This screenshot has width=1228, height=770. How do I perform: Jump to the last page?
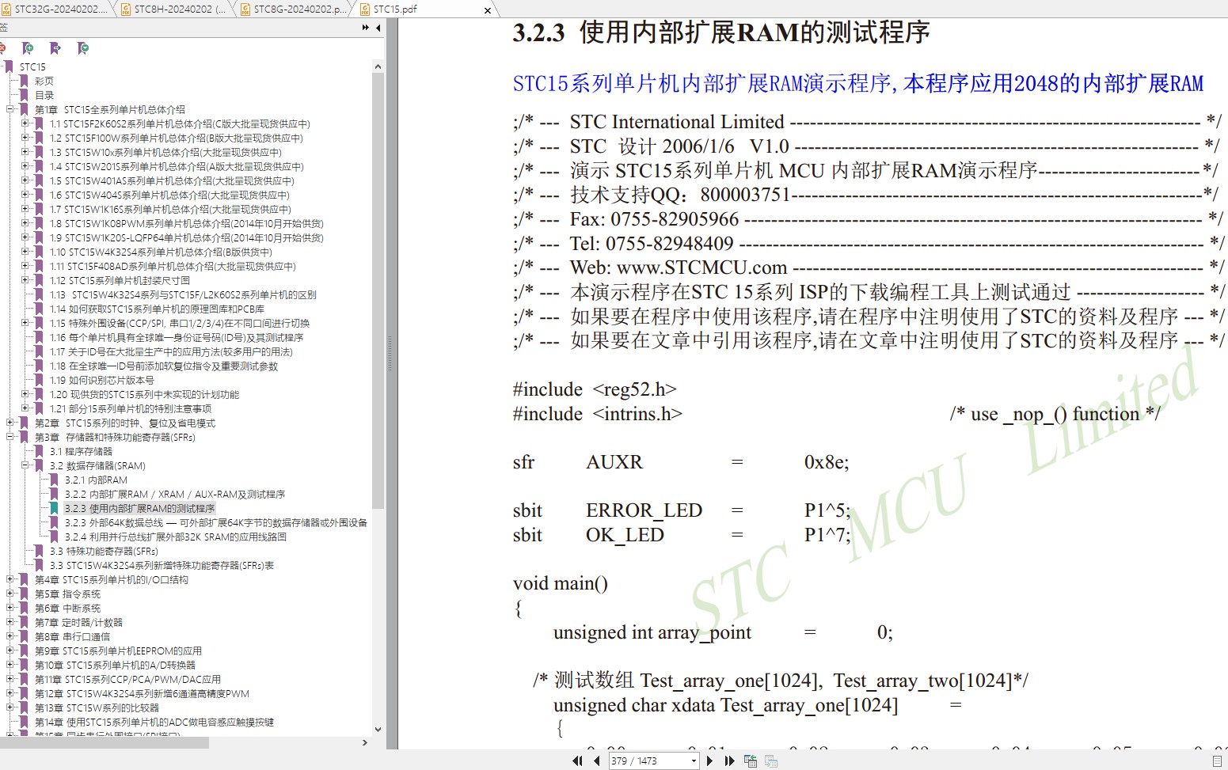pyautogui.click(x=729, y=761)
